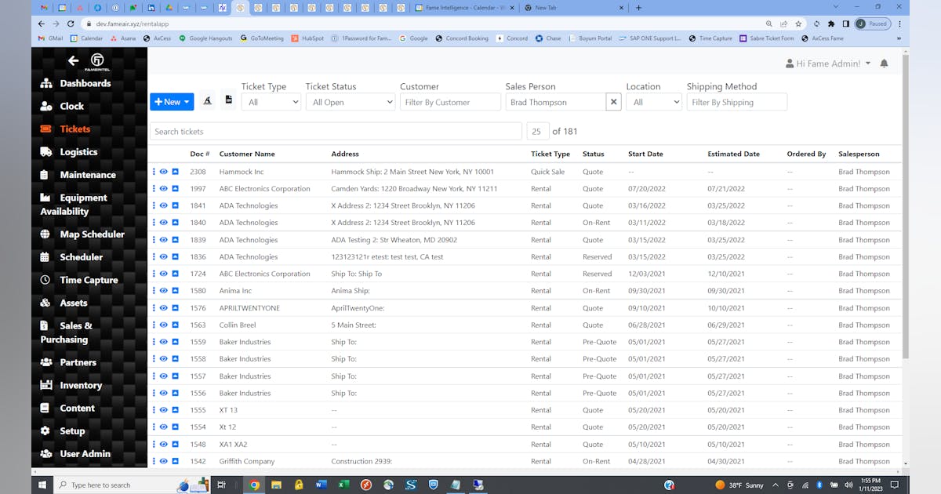The height and width of the screenshot is (494, 941).
Task: Focus the Search tickets field
Action: pyautogui.click(x=336, y=132)
